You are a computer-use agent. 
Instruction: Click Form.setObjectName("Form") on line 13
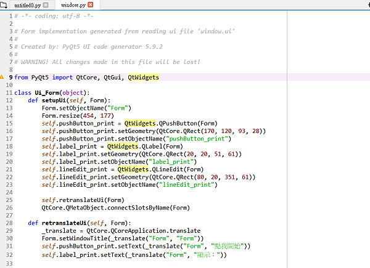point(86,108)
